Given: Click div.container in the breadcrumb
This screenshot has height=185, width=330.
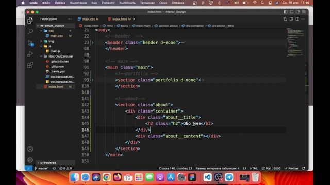Looking at the screenshot, I should (x=195, y=26).
